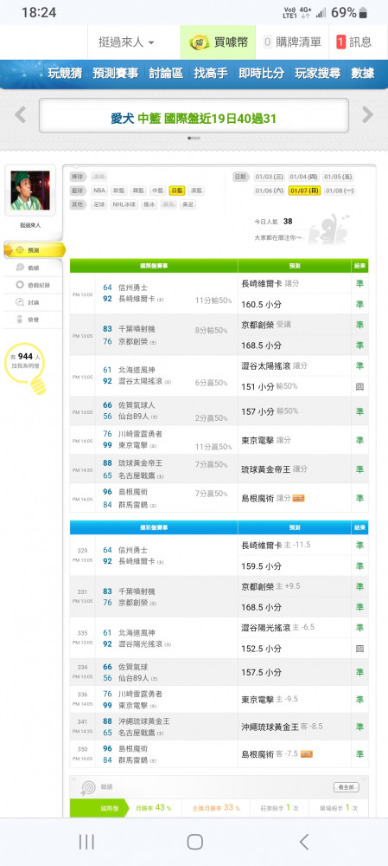Tap the 島根魔術 客 -7.5 orange tag
Image resolution: width=388 pixels, height=866 pixels.
pyautogui.click(x=306, y=754)
